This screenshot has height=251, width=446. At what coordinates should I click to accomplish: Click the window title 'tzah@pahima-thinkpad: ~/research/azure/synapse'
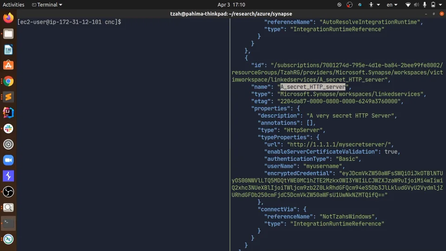231,13
